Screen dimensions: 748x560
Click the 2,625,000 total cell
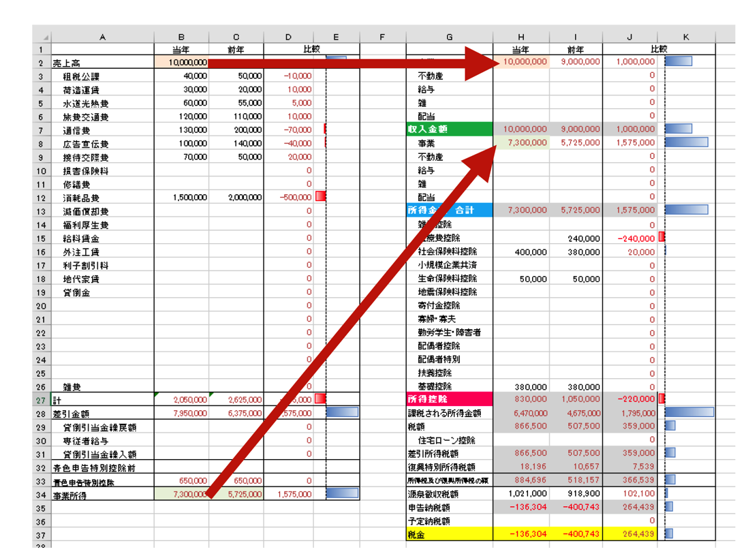pos(236,400)
